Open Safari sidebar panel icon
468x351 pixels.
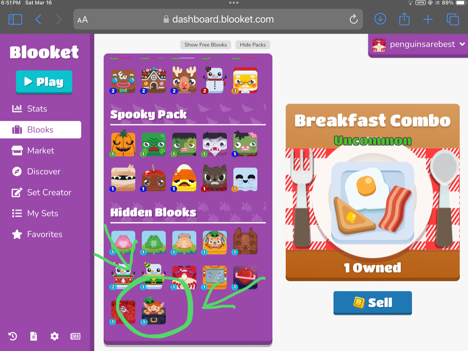coord(15,19)
